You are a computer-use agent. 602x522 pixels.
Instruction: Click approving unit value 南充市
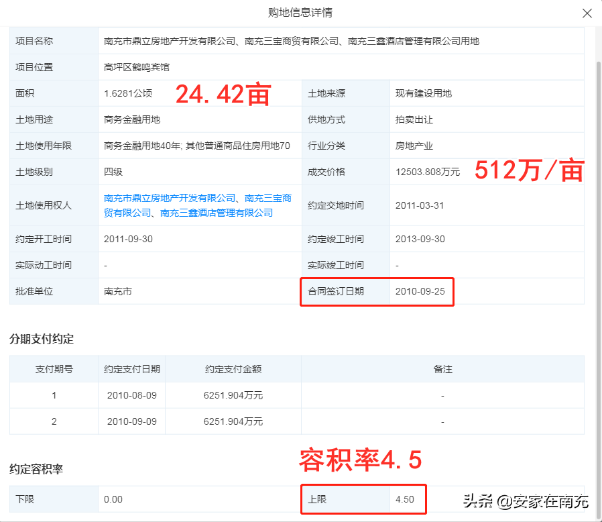pyautogui.click(x=118, y=291)
